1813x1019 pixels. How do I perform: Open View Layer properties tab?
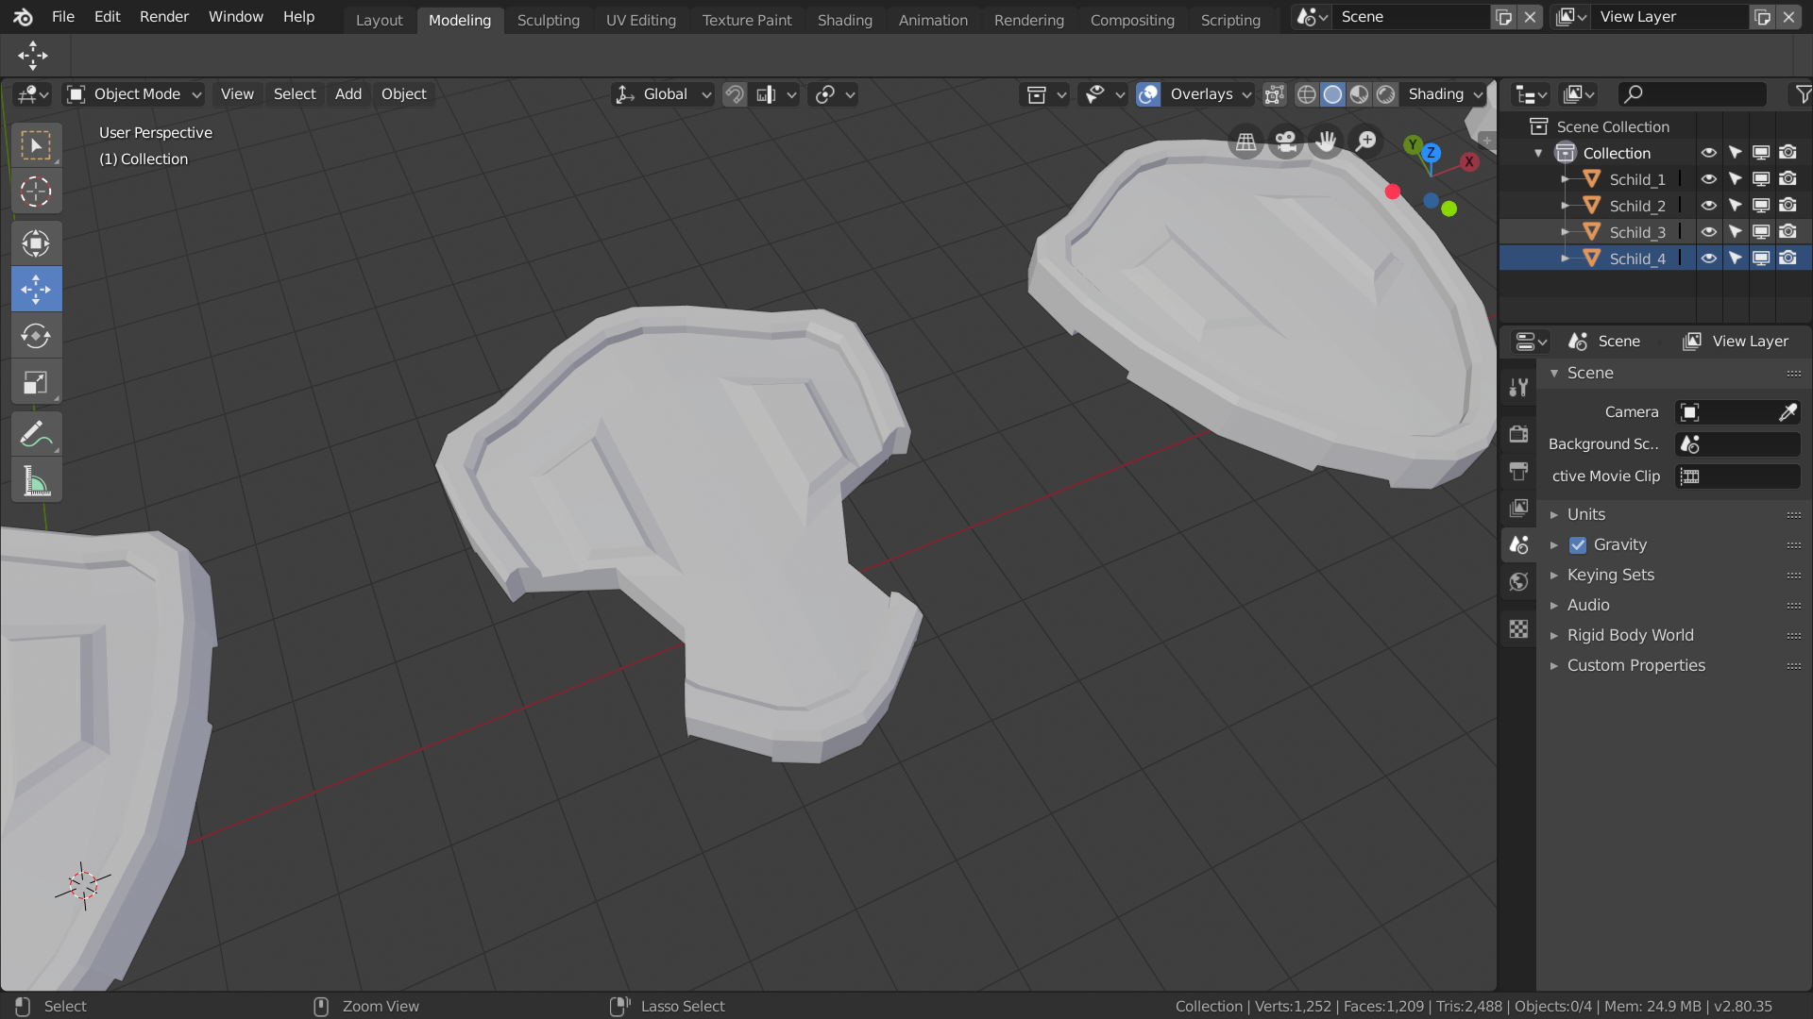tap(1518, 508)
